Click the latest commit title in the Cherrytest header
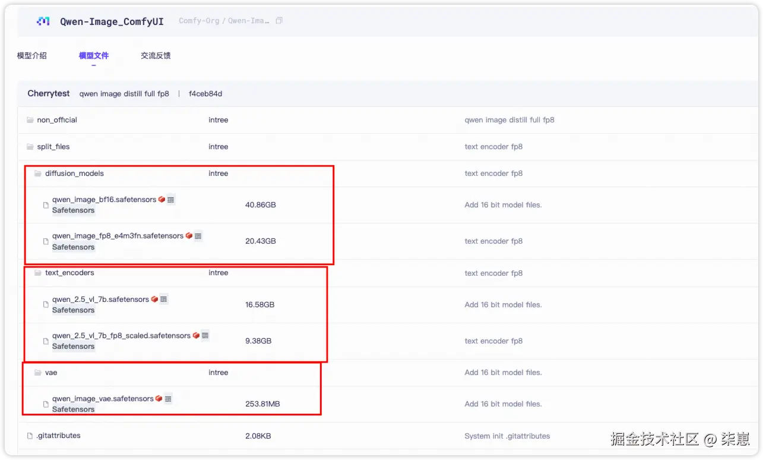The height and width of the screenshot is (460, 763). [124, 94]
